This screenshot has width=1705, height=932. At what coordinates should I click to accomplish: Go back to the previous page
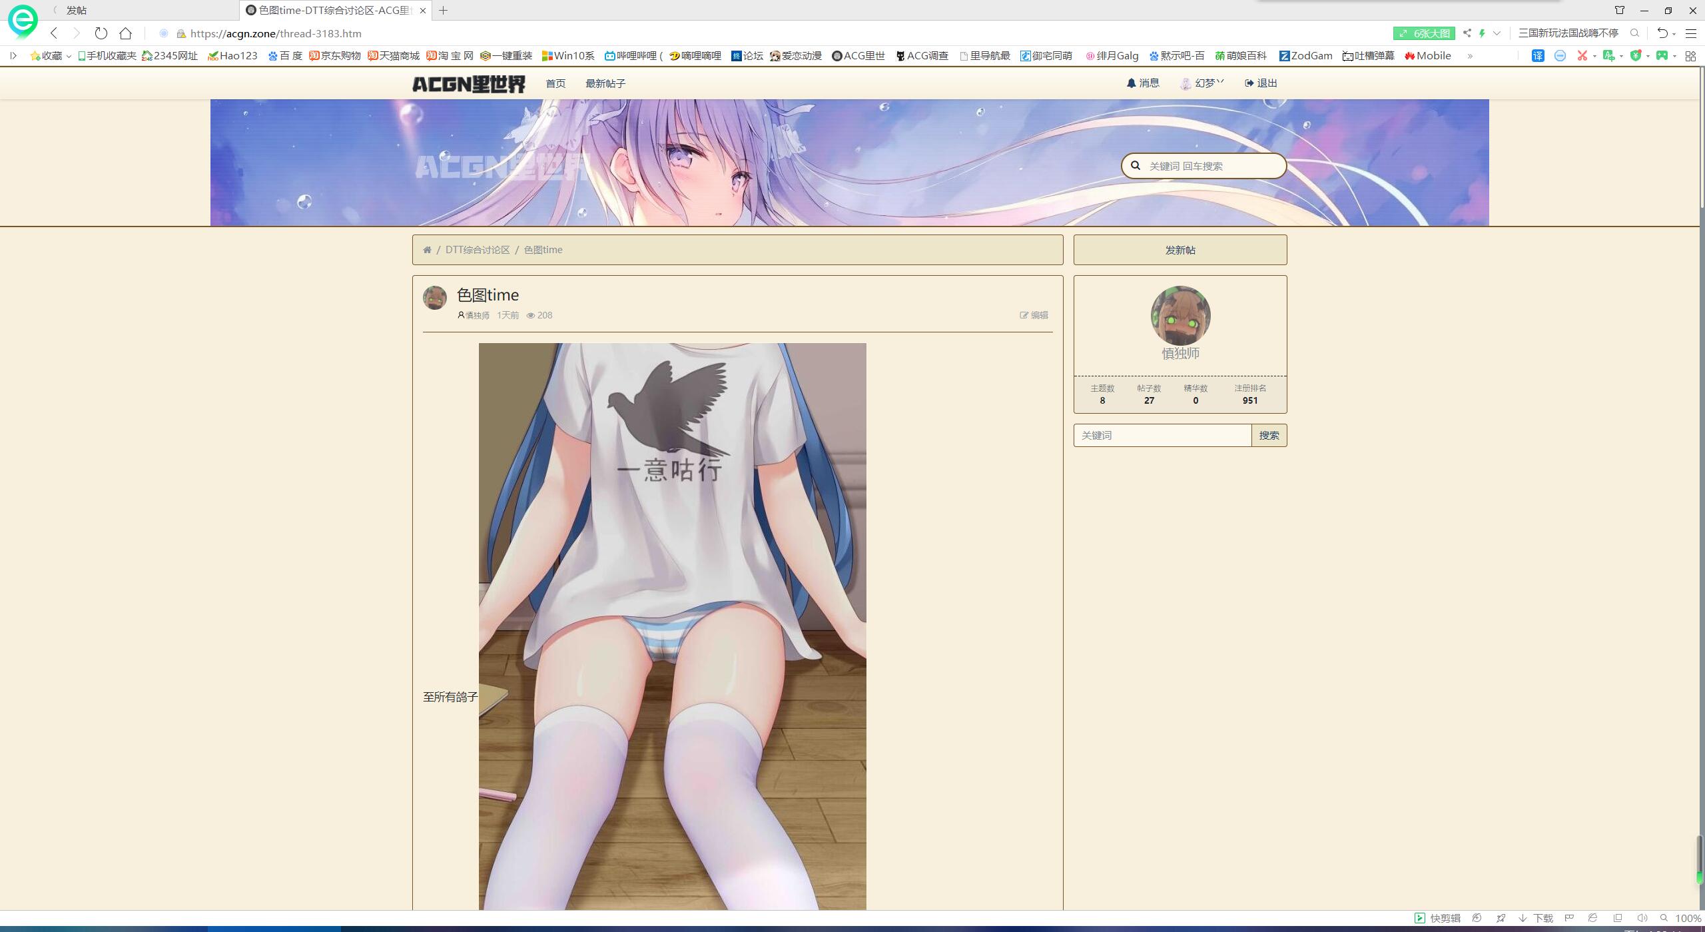click(54, 33)
